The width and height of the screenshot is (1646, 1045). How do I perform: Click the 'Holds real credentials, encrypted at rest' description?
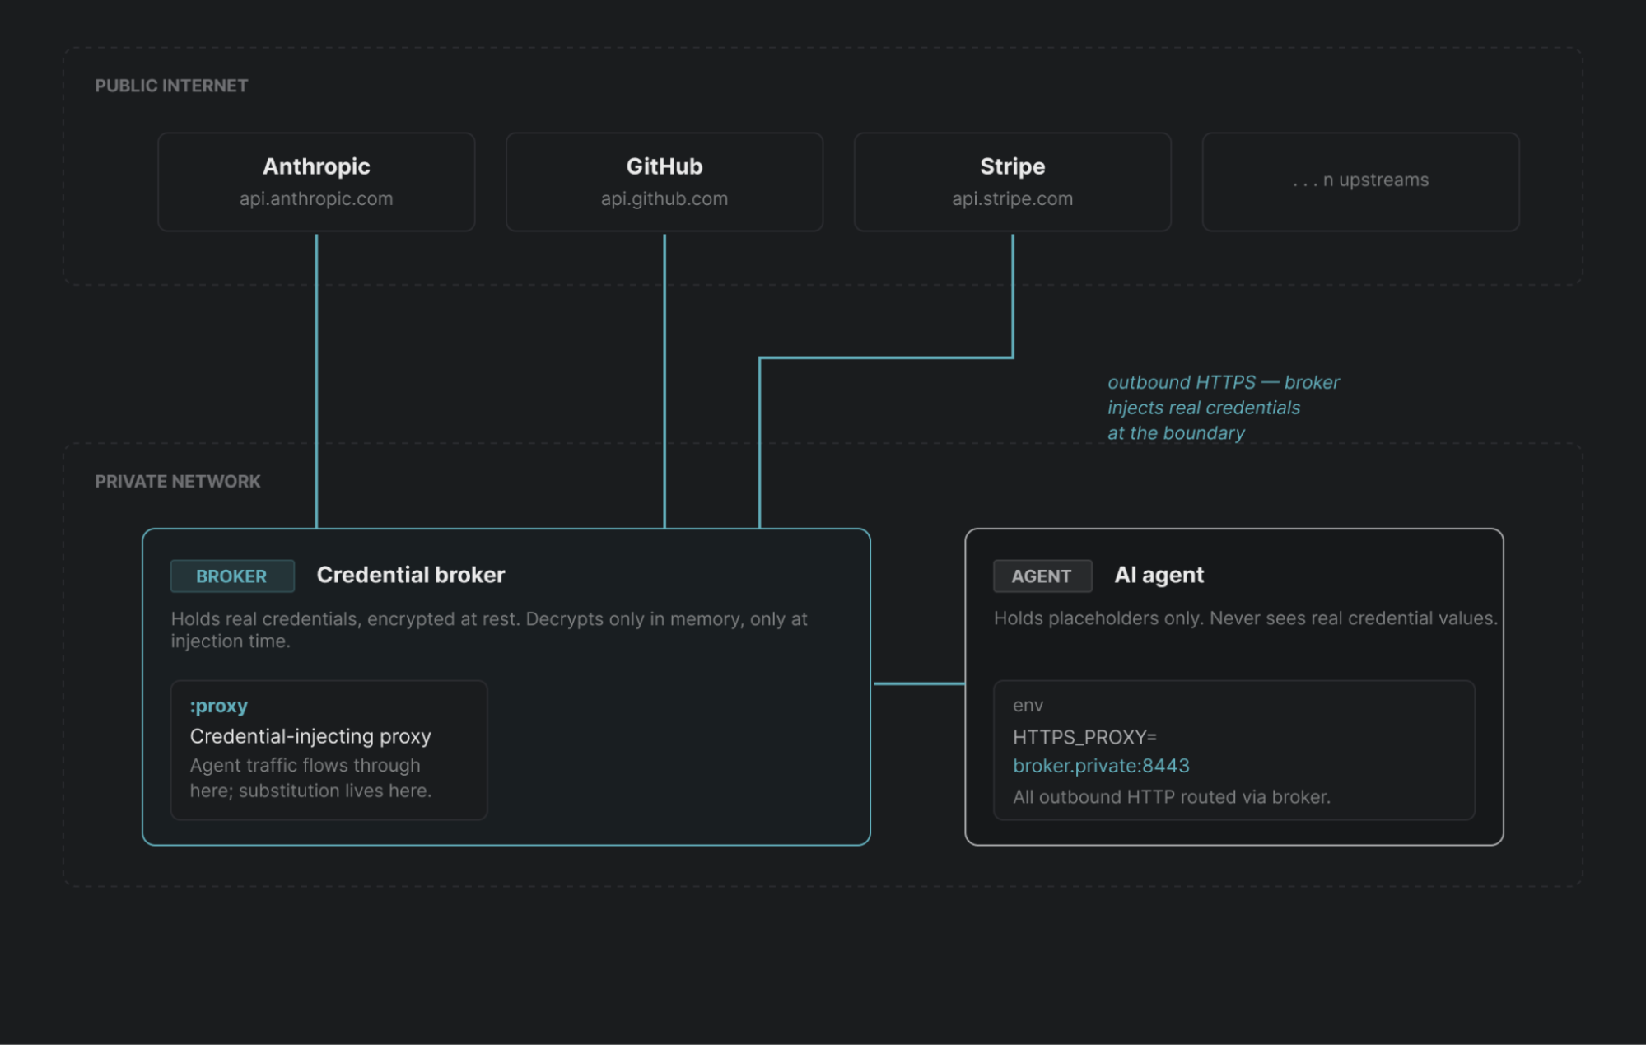(x=489, y=630)
